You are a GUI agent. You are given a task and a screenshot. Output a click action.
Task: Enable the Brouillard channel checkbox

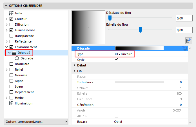(11, 64)
